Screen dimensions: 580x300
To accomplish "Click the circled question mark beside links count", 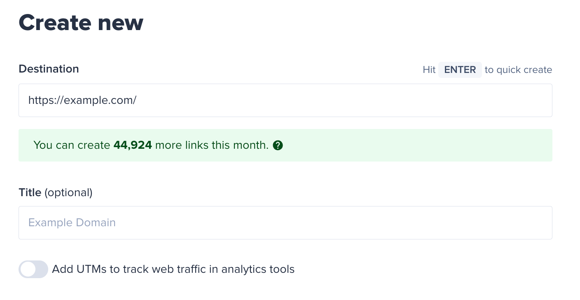I will coord(278,145).
